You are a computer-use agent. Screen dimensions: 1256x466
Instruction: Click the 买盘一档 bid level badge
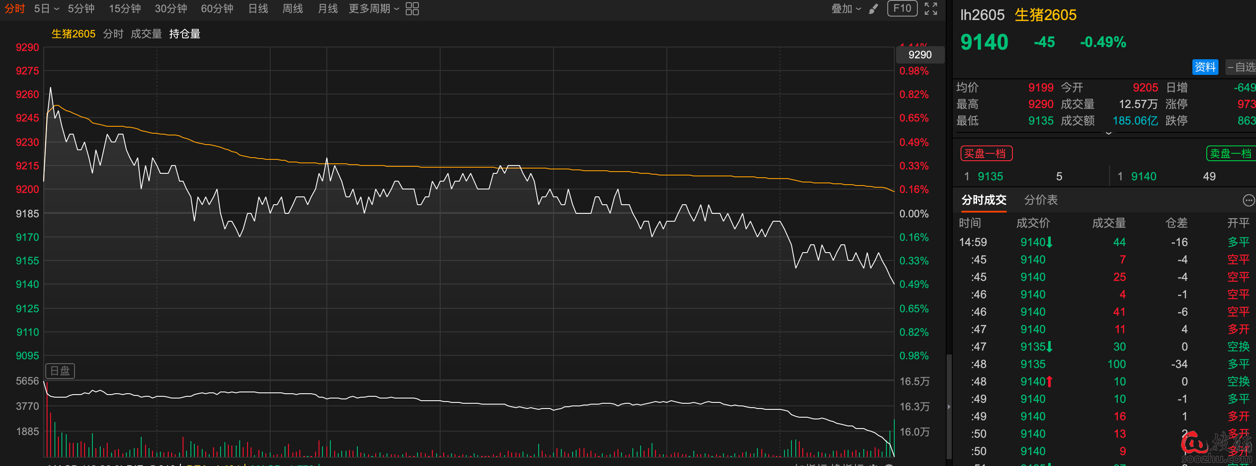pos(986,154)
